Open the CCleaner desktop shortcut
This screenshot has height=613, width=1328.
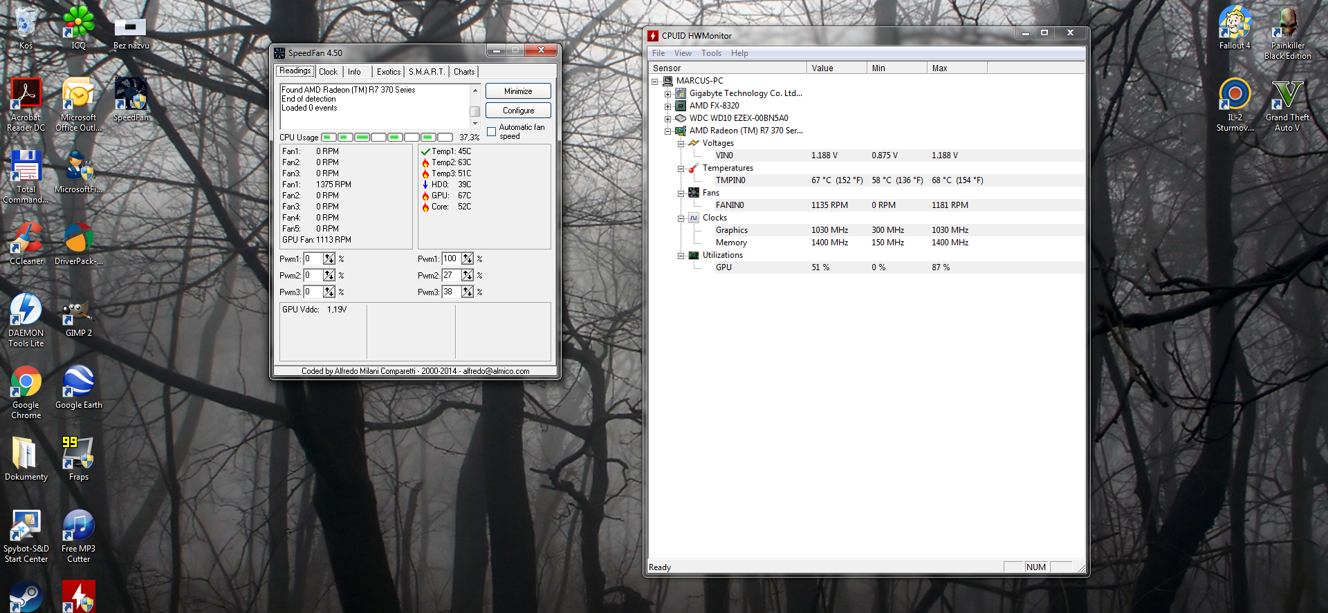coord(26,239)
